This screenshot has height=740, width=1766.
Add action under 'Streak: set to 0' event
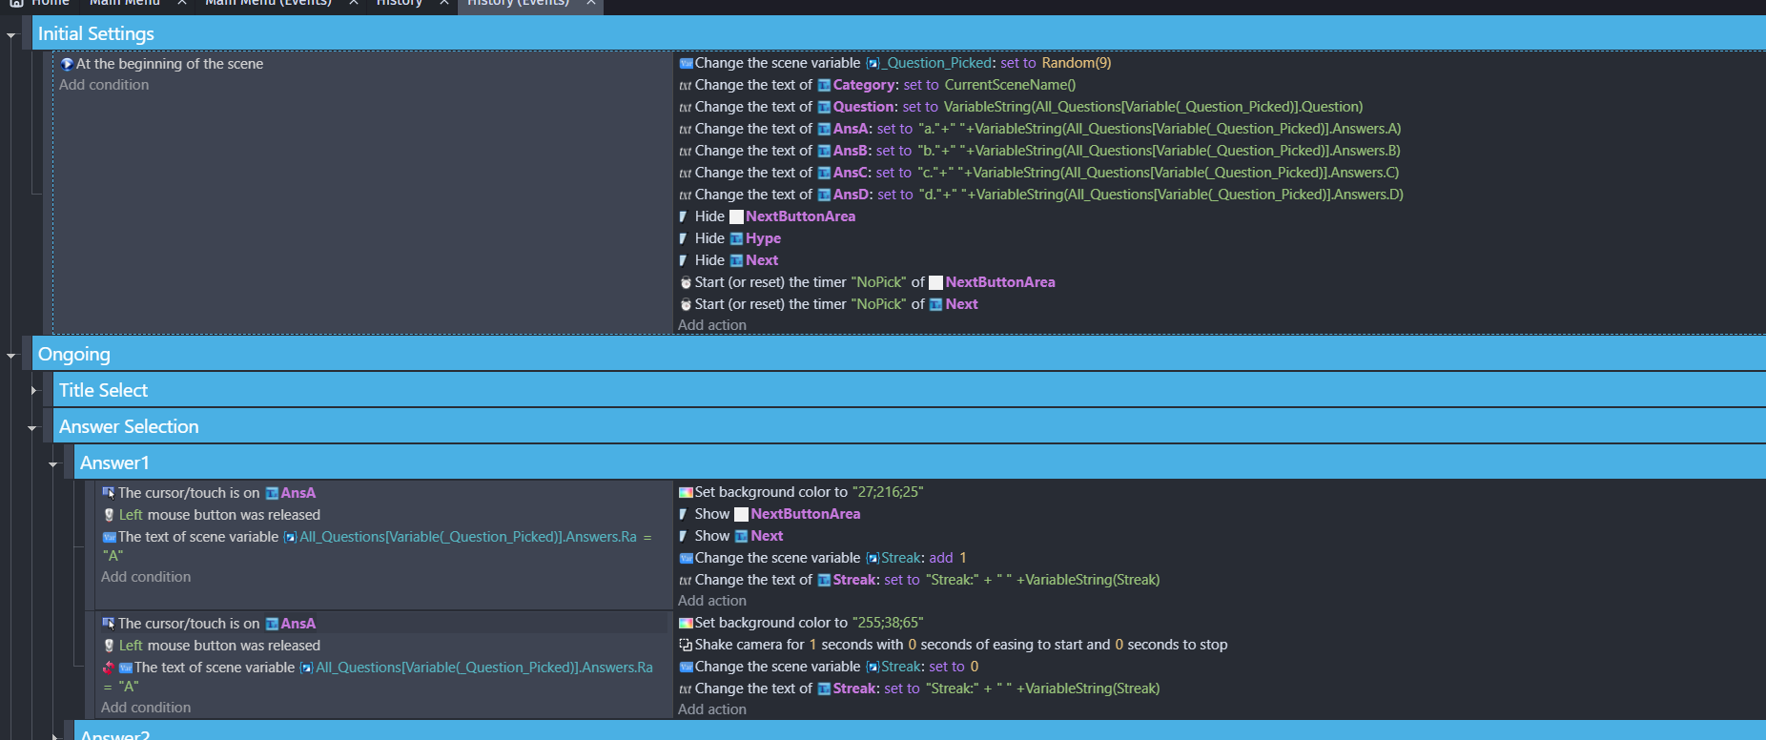click(x=712, y=709)
